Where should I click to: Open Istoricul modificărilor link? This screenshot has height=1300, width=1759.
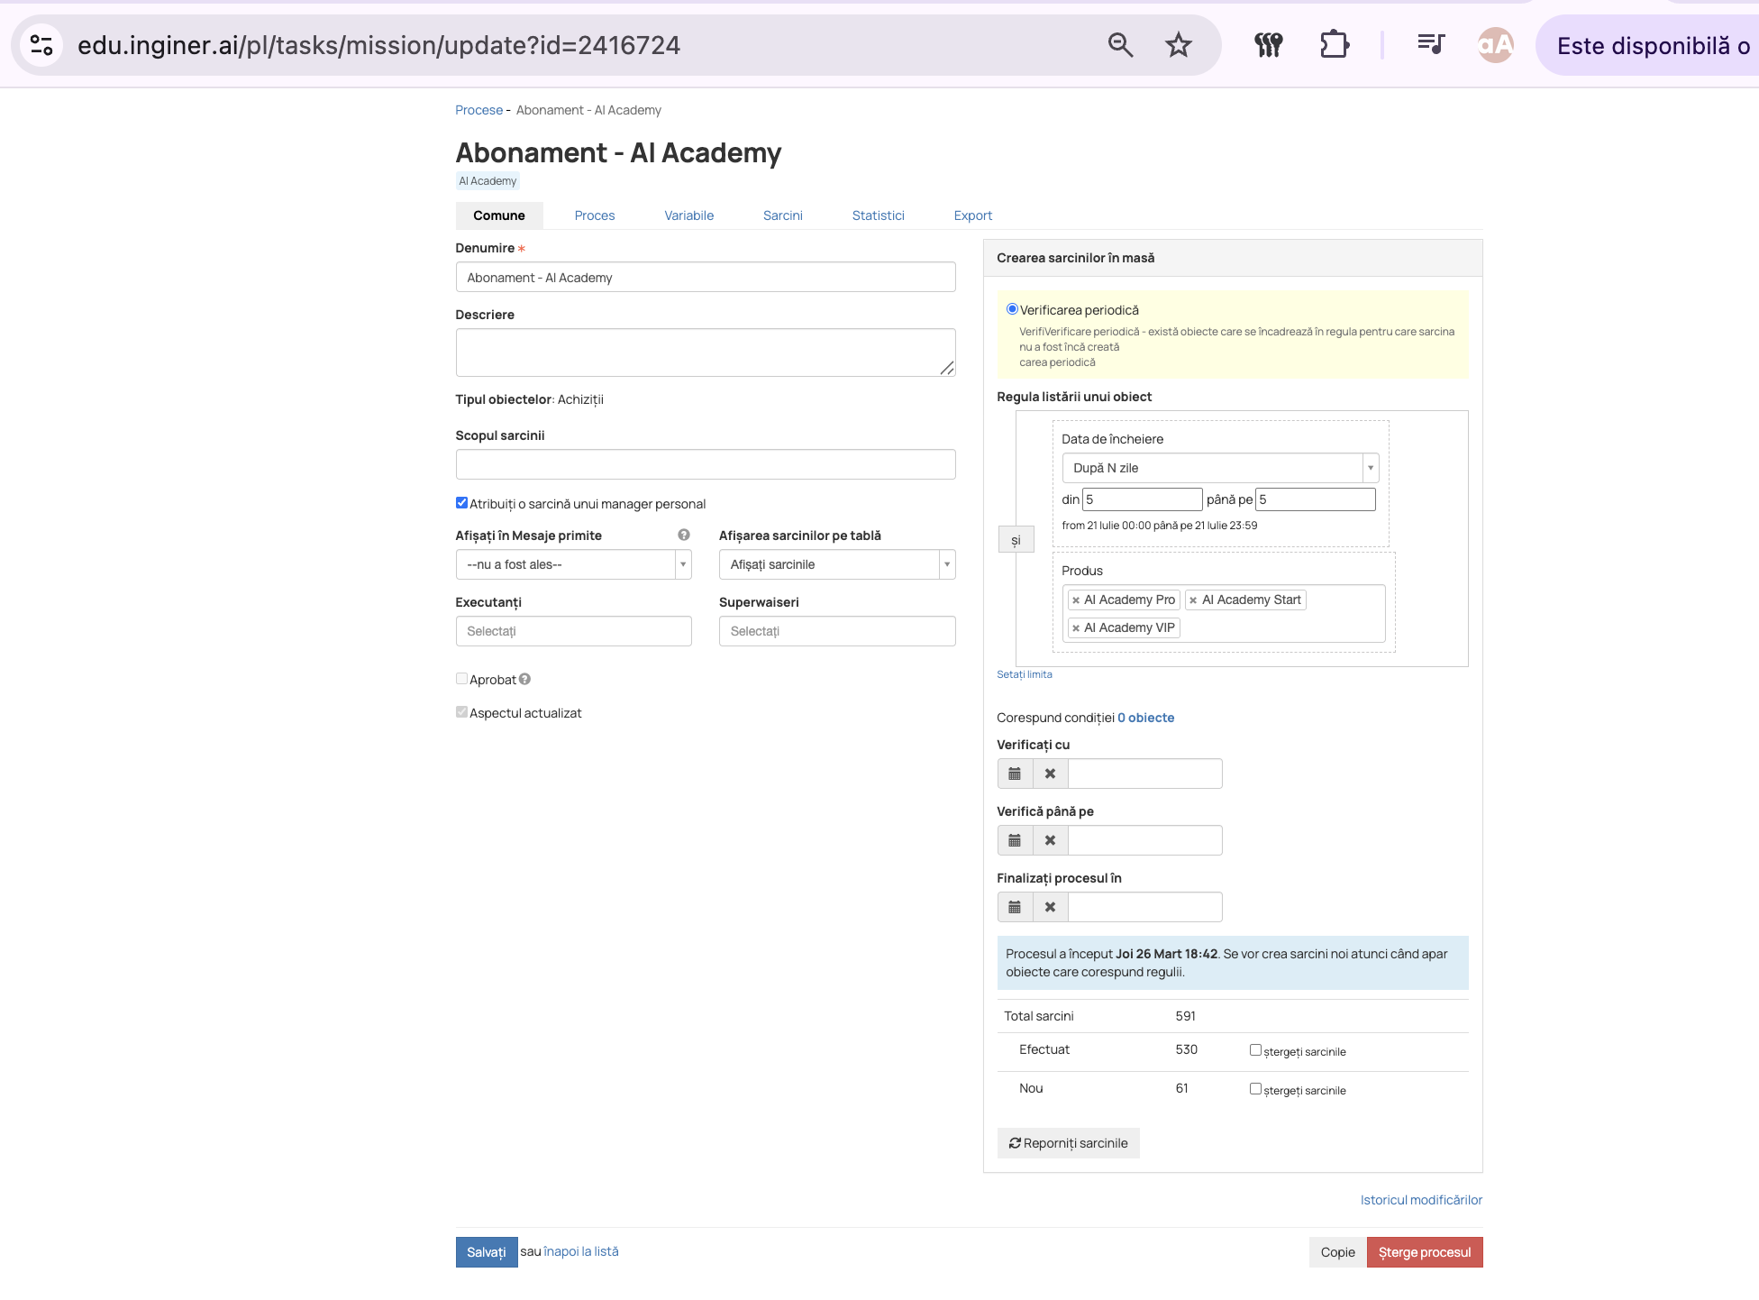point(1421,1200)
